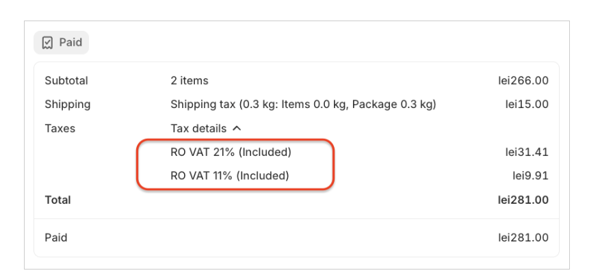Click the Paid label in bottom row
The width and height of the screenshot is (613, 275).
pos(56,238)
